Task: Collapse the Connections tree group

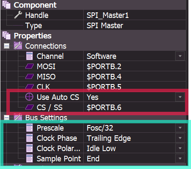Action: click(x=6, y=46)
